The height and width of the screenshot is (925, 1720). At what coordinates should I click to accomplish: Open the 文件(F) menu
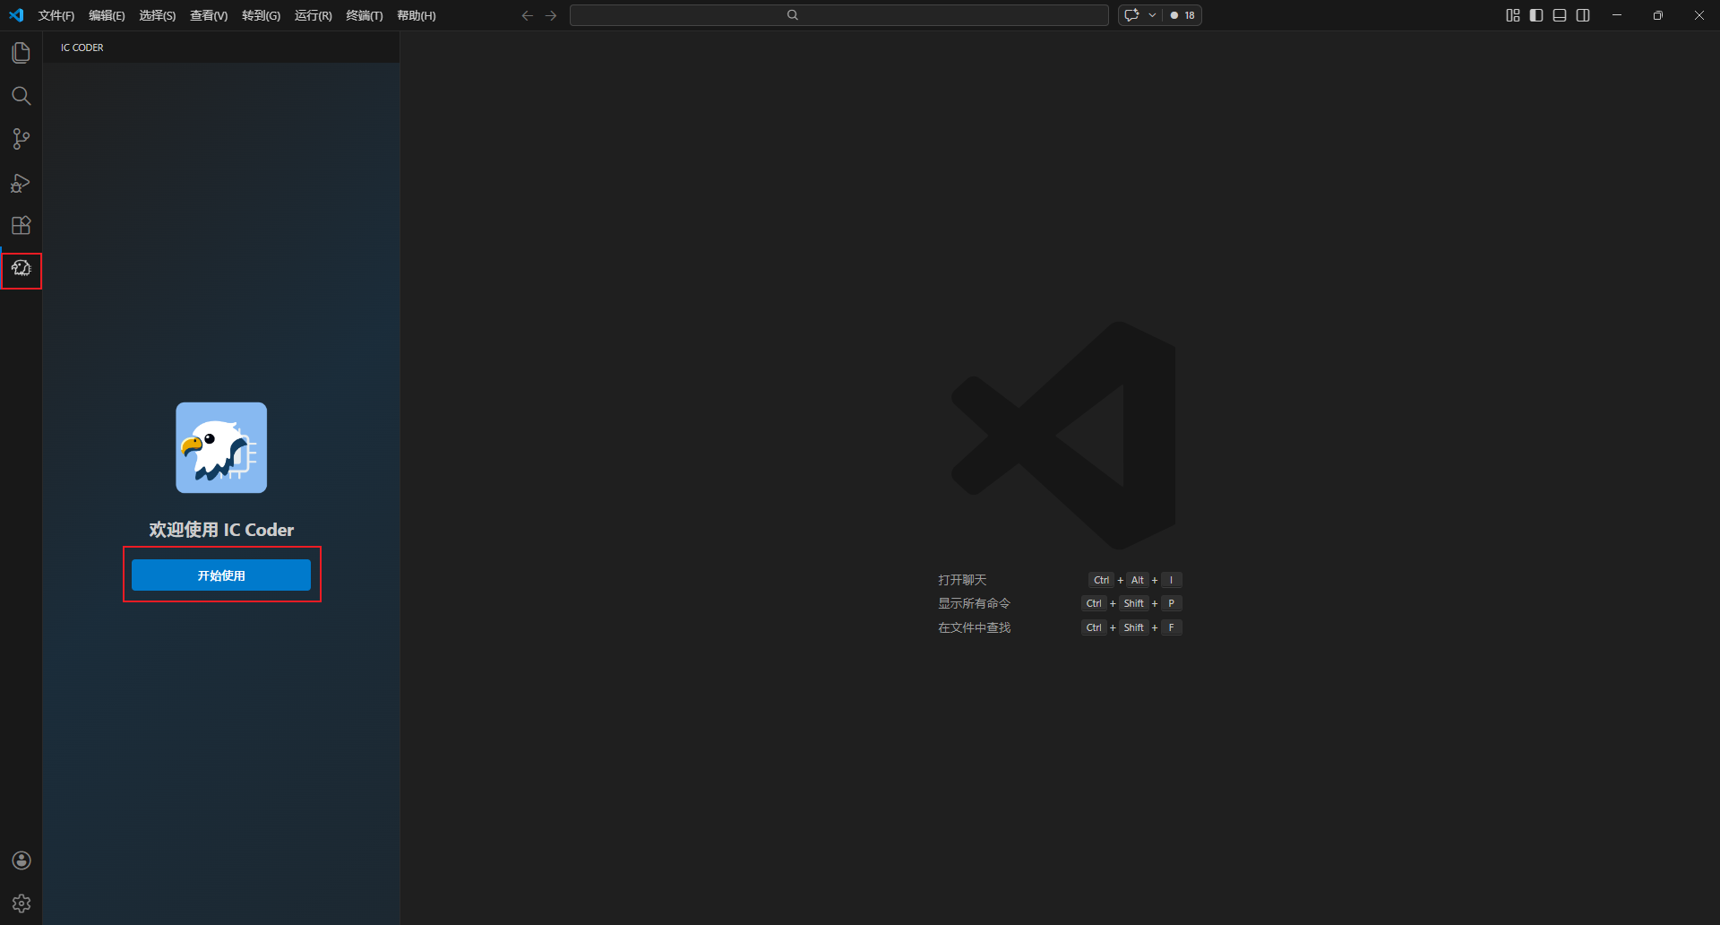(x=56, y=15)
